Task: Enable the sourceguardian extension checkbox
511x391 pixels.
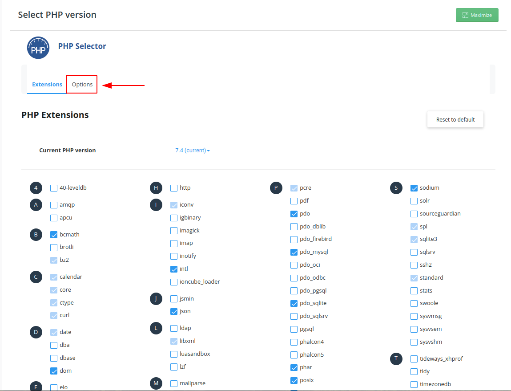Action: click(x=414, y=214)
